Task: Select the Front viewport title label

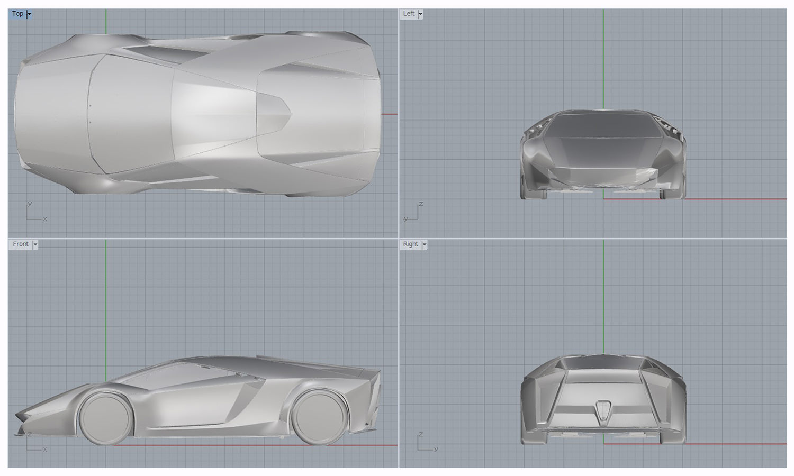Action: click(21, 244)
